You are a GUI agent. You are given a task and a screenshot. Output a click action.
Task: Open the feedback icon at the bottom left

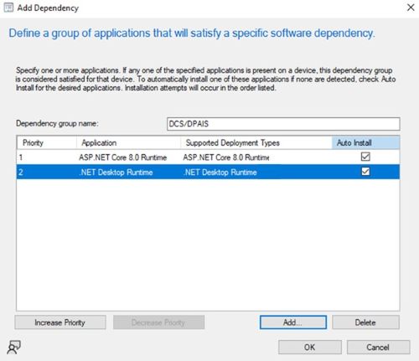point(13,348)
